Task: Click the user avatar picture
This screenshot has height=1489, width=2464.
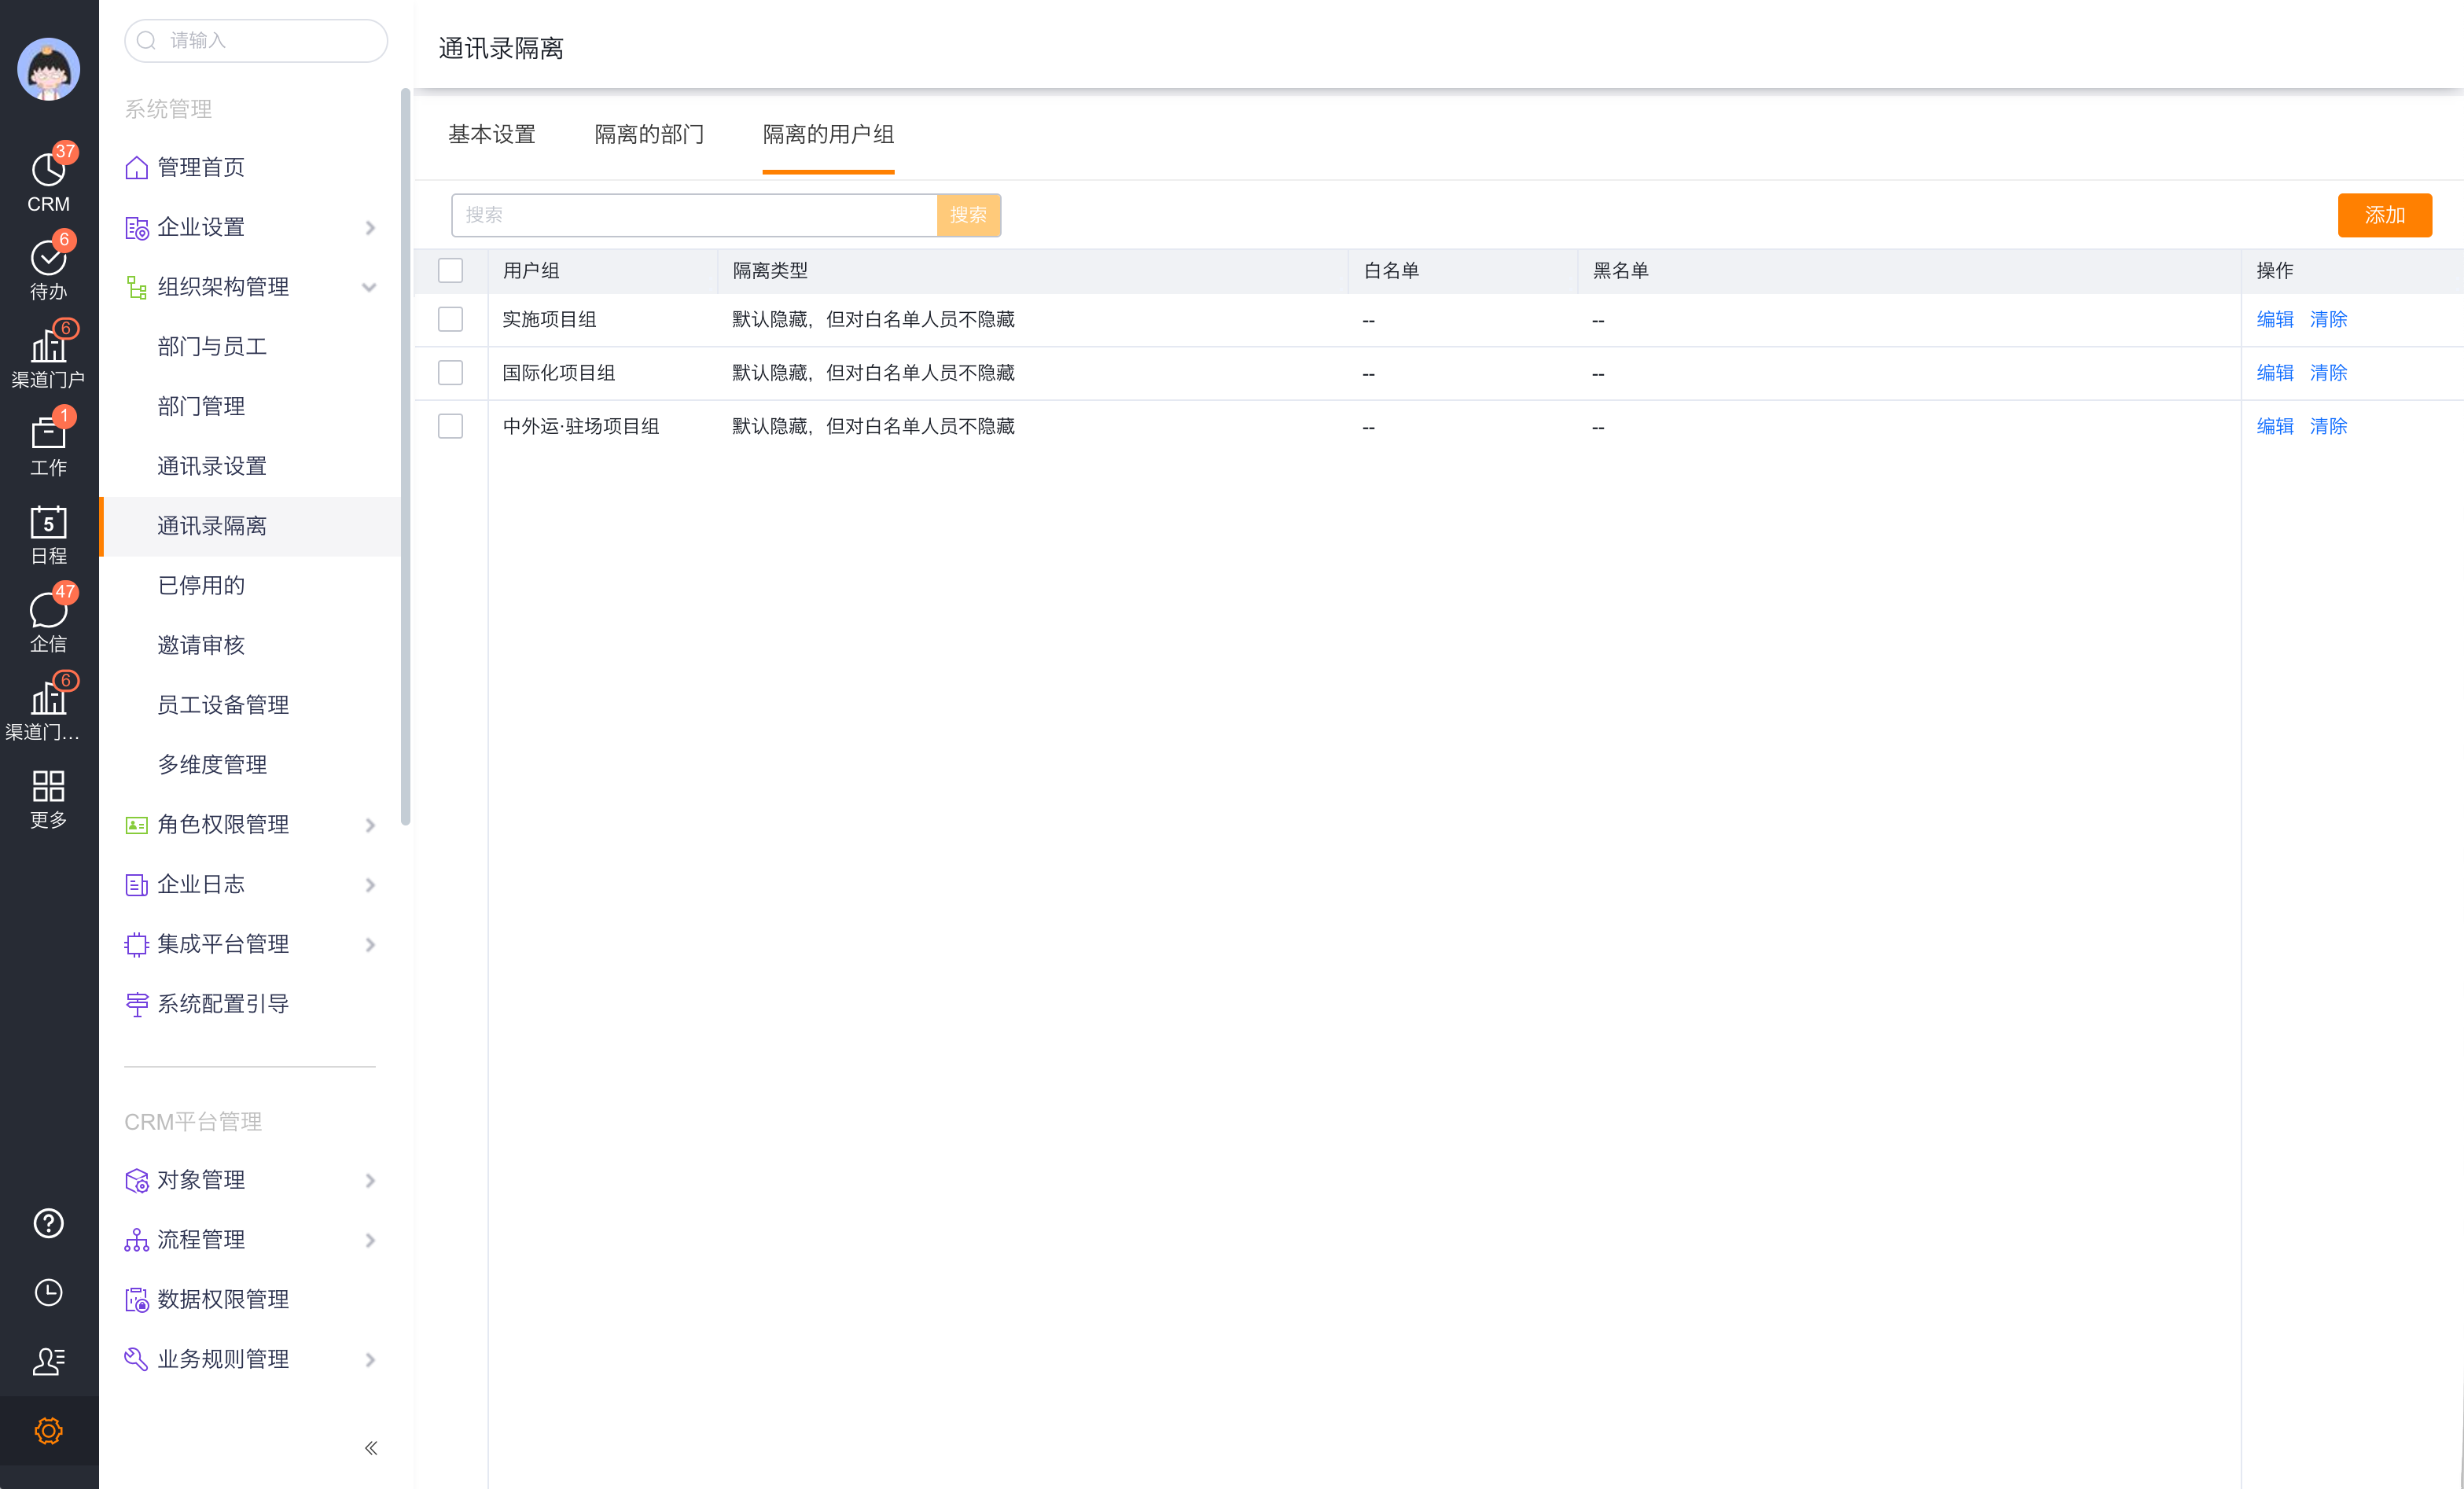Action: [x=48, y=69]
